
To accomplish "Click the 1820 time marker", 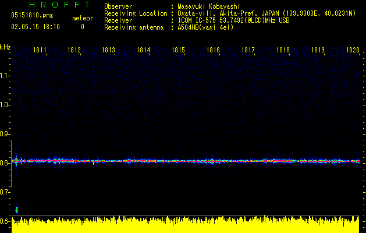I will [x=353, y=50].
